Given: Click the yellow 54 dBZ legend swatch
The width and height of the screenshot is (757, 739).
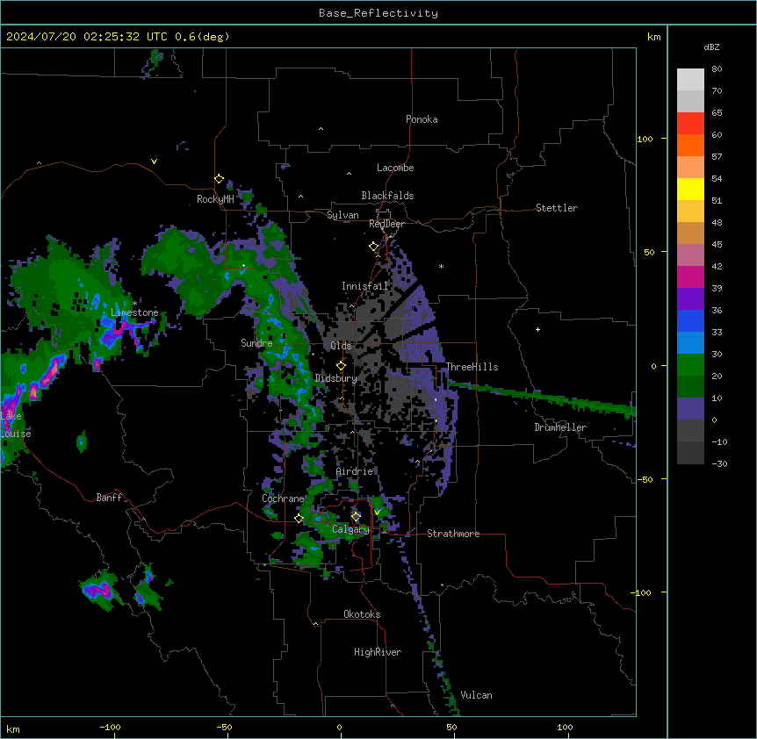Looking at the screenshot, I should click(690, 189).
